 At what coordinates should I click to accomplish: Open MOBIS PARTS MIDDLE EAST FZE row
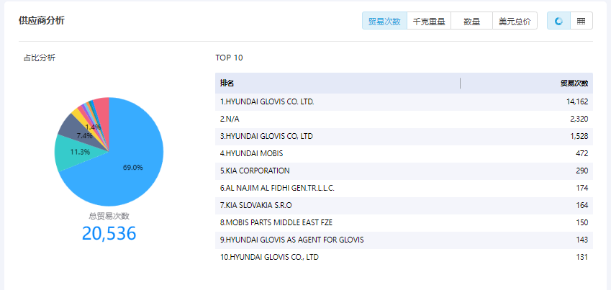(x=276, y=222)
